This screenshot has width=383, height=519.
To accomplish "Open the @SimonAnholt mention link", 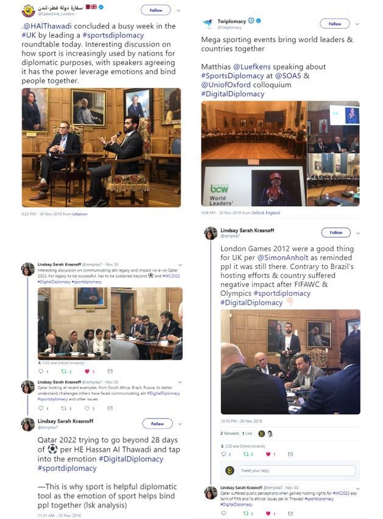I will click(x=283, y=257).
